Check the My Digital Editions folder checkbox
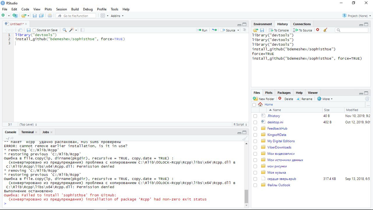 click(255, 141)
